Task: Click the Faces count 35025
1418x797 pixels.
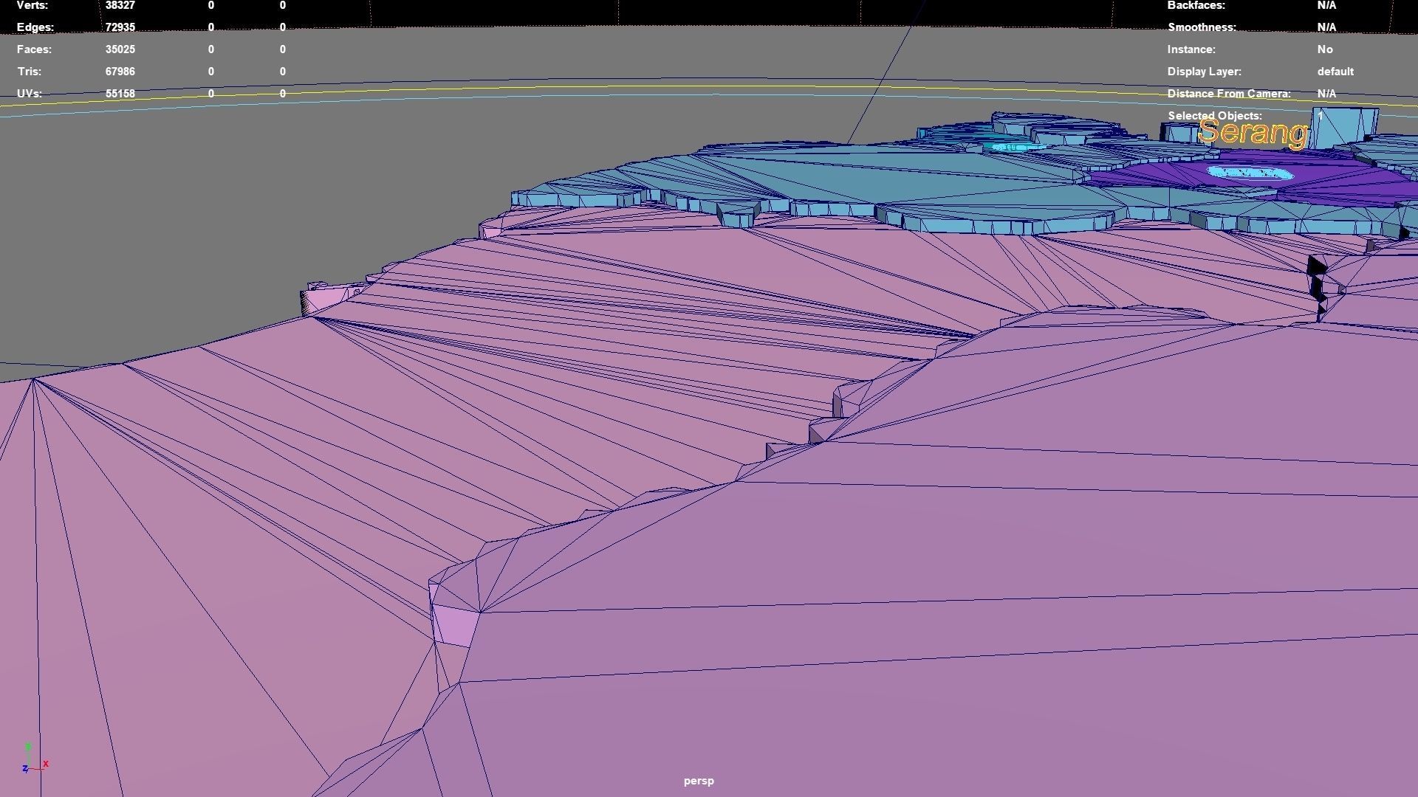Action: tap(120, 49)
